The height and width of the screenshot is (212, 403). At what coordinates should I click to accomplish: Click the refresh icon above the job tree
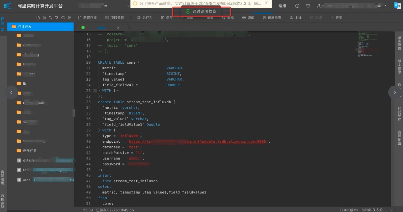click(x=63, y=18)
